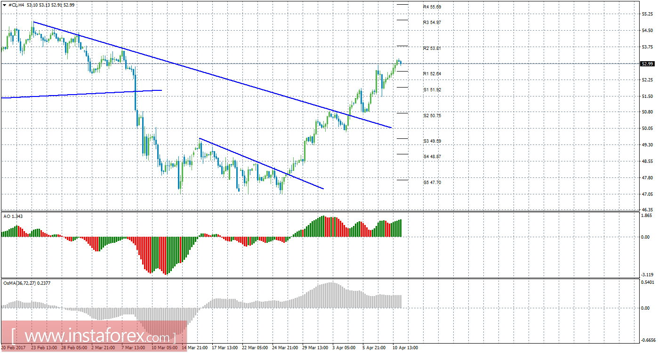
Task: Click the 10 Mar 05:00 time label
Action: pyautogui.click(x=164, y=348)
